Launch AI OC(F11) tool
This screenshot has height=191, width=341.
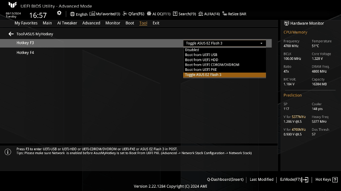coord(159,14)
